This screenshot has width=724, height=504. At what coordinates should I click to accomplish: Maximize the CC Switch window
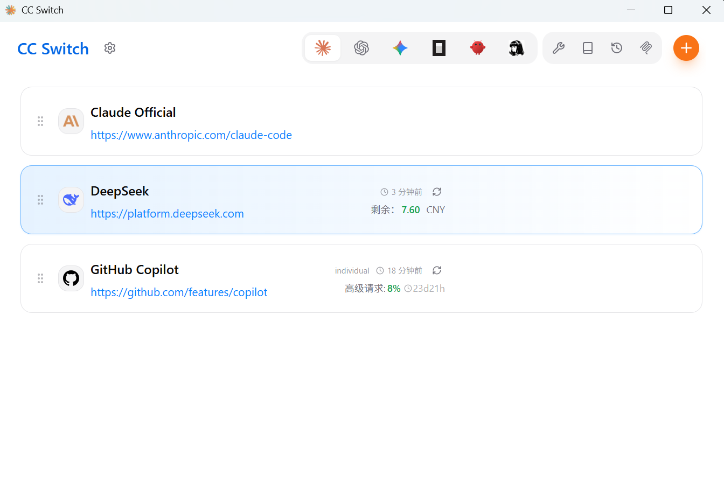pos(669,10)
